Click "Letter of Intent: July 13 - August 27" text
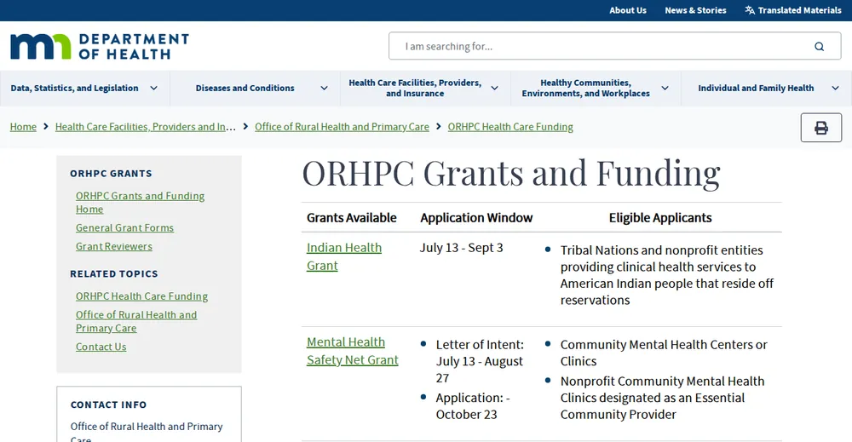 [x=480, y=361]
